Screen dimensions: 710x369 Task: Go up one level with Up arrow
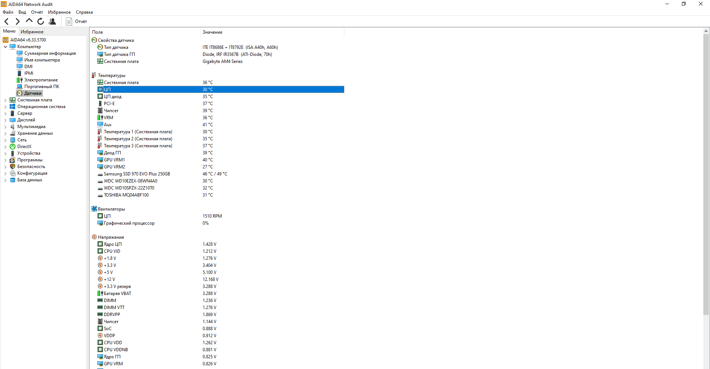point(29,21)
